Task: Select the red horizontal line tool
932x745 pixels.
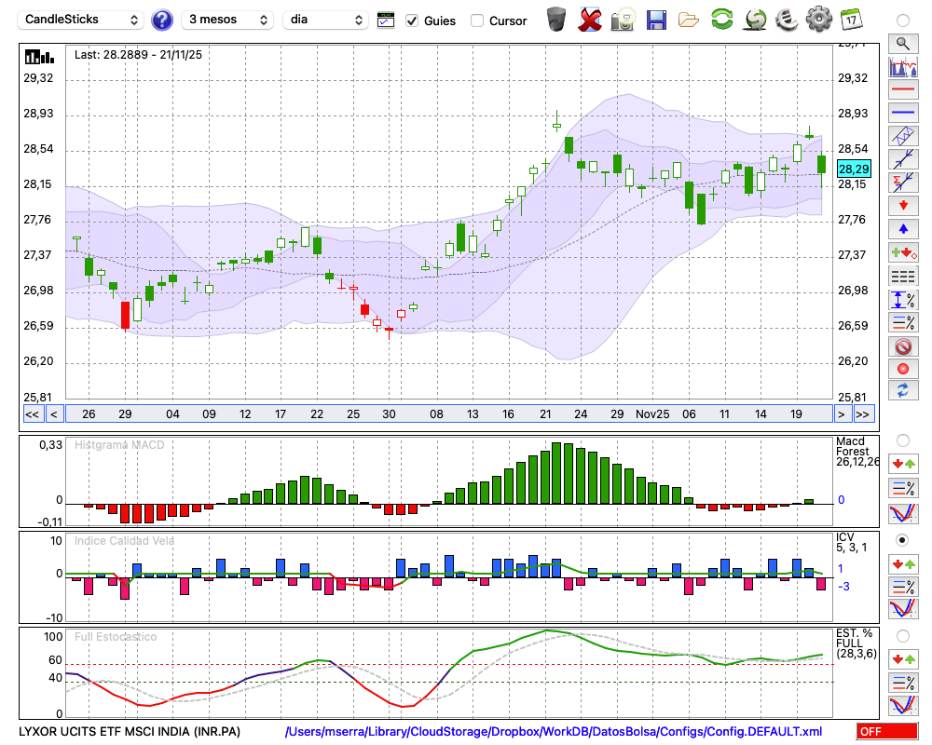Action: tap(902, 90)
